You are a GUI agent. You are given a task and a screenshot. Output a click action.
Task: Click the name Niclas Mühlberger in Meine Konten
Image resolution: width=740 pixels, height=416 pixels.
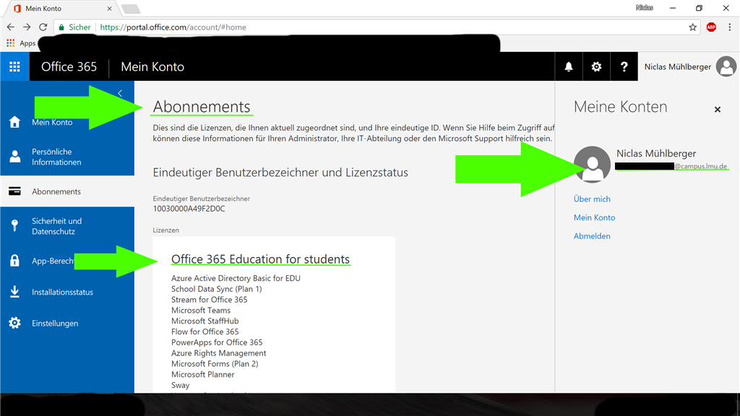tap(656, 153)
